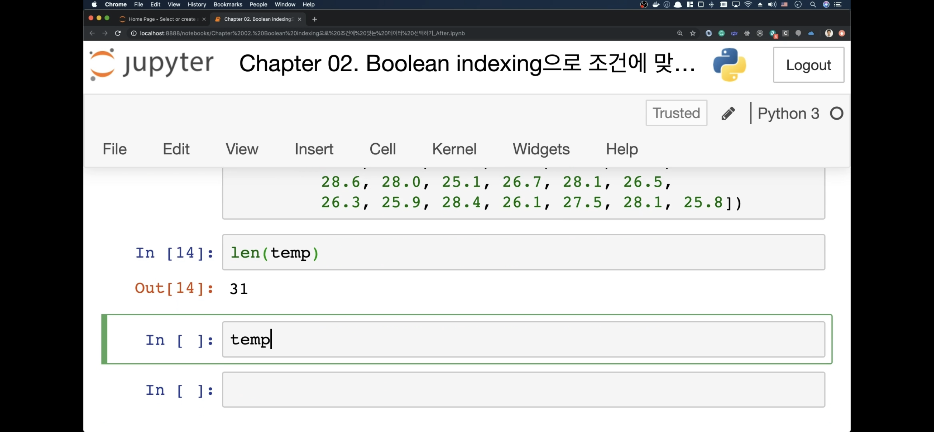Open the Insert dropdown menu
The width and height of the screenshot is (934, 432).
click(314, 149)
